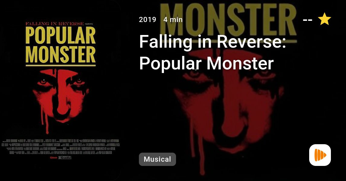Open the Popular Monster poster thumbnail

click(60, 91)
